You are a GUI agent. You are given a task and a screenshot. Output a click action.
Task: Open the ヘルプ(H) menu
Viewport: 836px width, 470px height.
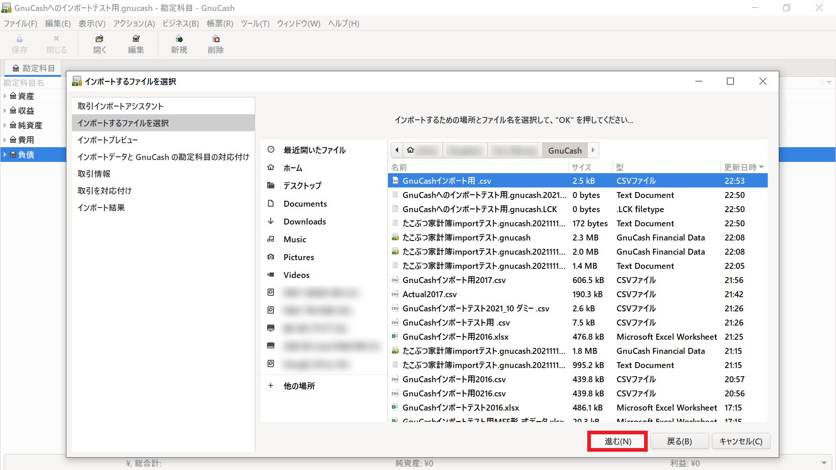(x=344, y=23)
